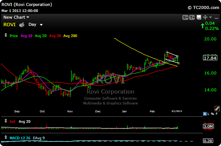Select the volume pane Avg 20 label
Viewport: 221px width, 146px height.
[24, 122]
